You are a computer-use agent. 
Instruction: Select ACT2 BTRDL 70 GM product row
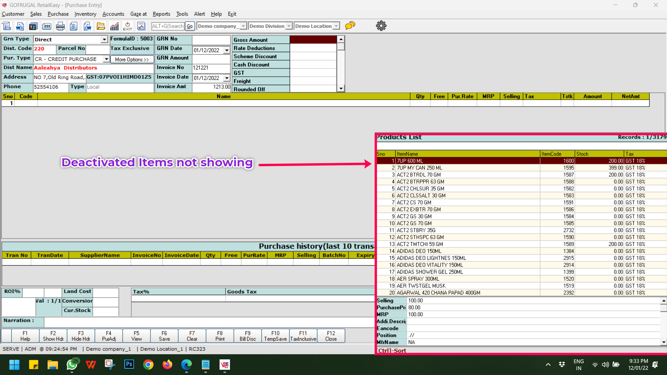coord(419,175)
